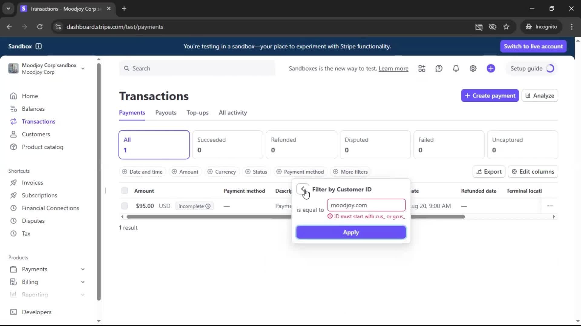581x326 pixels.
Task: Click the Sandbox info icon
Action: 38,46
